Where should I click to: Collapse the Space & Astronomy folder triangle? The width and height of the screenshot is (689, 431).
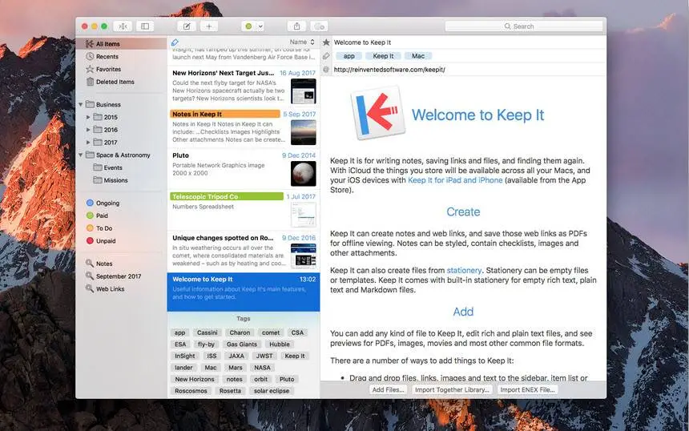pos(81,155)
